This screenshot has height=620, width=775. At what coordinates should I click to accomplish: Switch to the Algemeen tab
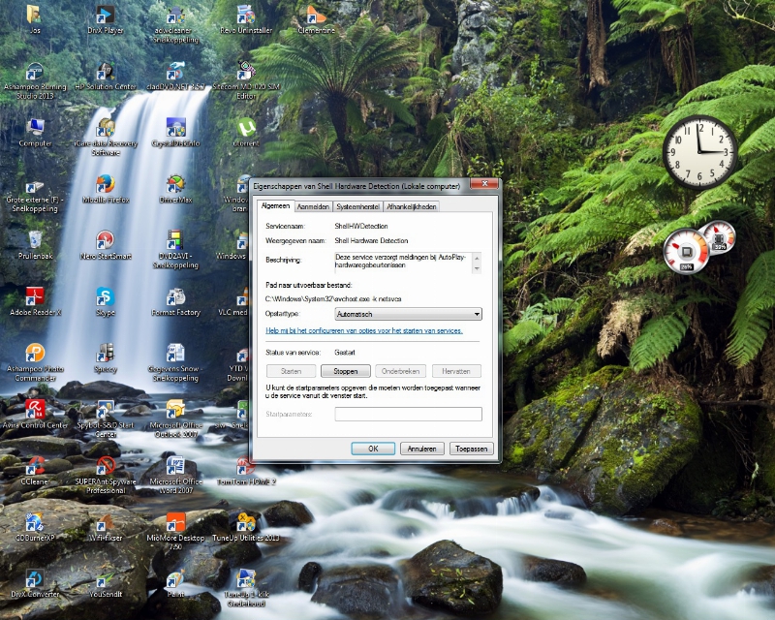(275, 205)
